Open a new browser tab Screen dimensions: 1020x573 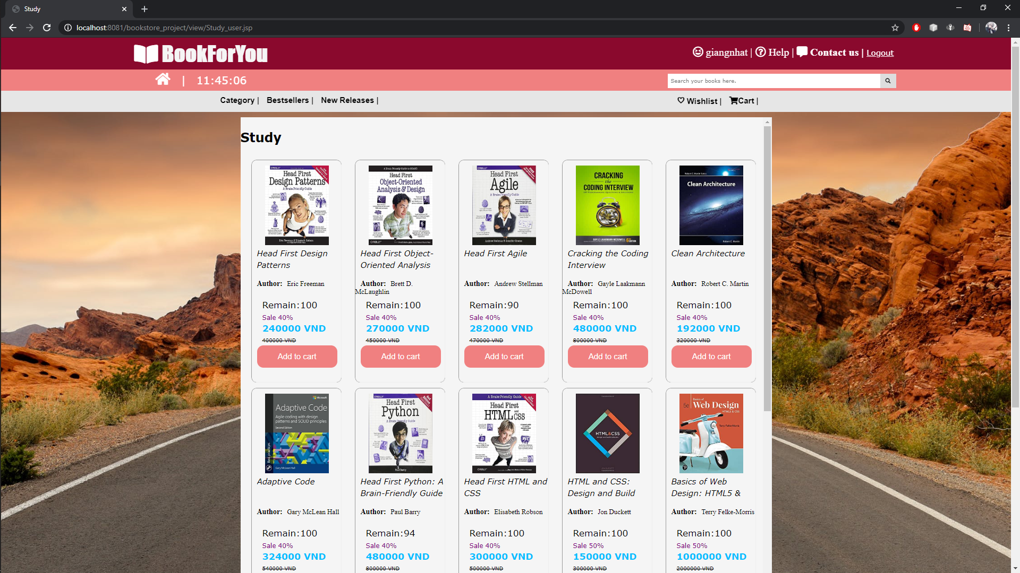point(144,9)
